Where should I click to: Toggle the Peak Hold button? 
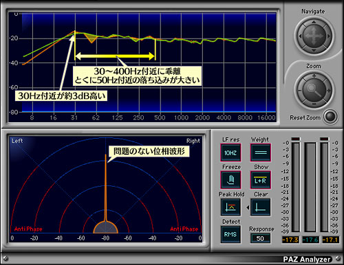(x=230, y=207)
